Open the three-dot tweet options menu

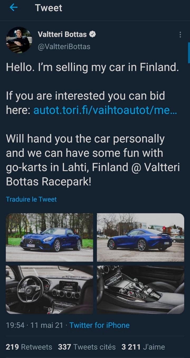[180, 35]
